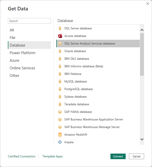Click the IBM Informix database icon
This screenshot has width=152, height=167.
pyautogui.click(x=60, y=66)
